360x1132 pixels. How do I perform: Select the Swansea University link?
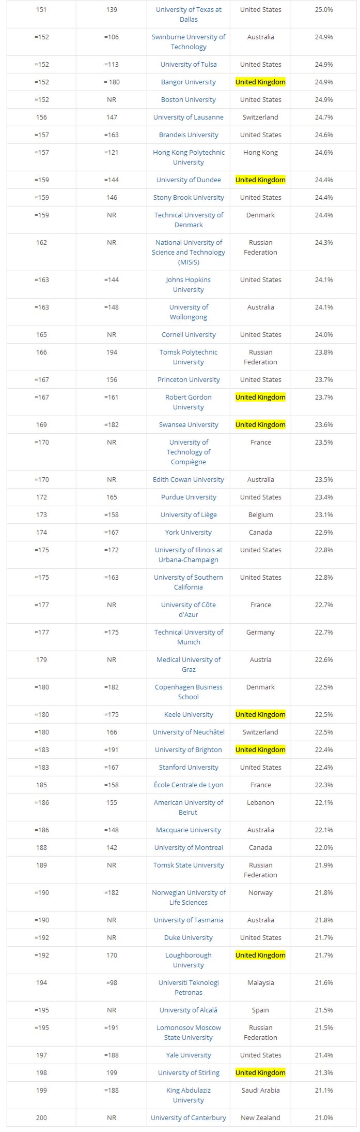coord(189,424)
